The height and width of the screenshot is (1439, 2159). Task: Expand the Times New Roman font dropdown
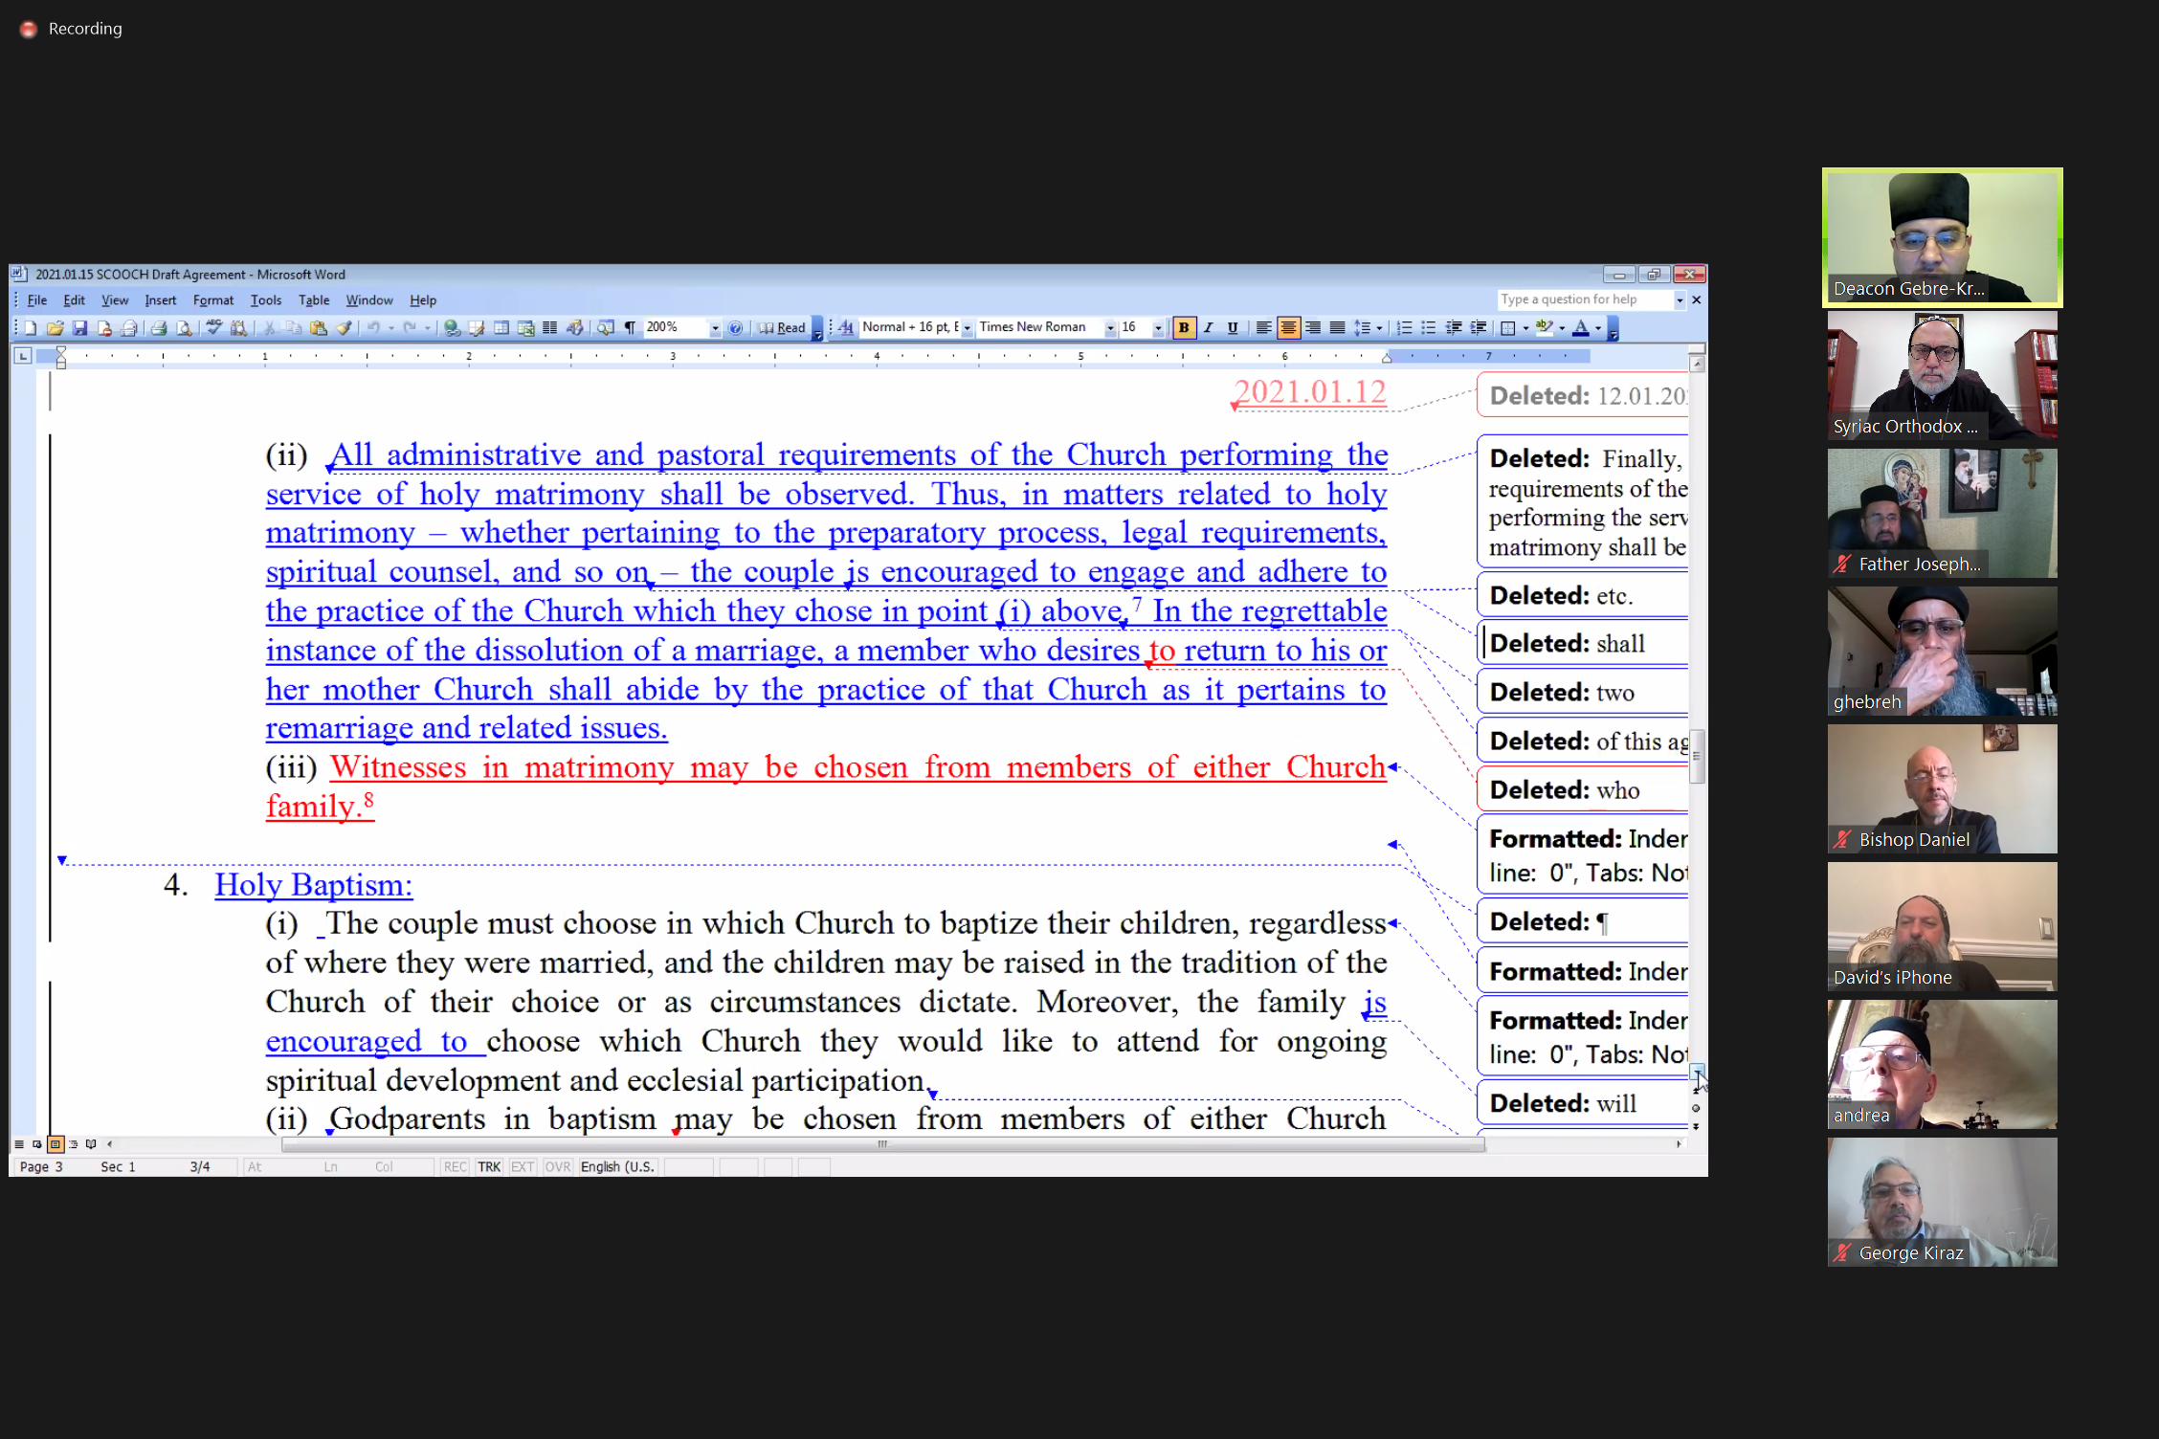pos(1110,328)
